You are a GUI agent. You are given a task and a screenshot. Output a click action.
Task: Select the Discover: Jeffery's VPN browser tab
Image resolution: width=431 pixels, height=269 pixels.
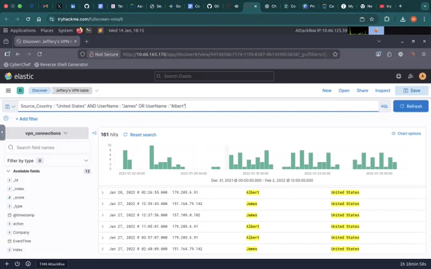pos(47,41)
